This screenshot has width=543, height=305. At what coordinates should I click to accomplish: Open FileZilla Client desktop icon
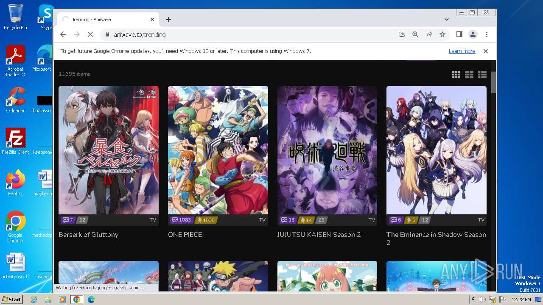(15, 141)
